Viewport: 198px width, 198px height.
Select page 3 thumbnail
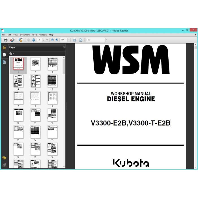click(52, 64)
